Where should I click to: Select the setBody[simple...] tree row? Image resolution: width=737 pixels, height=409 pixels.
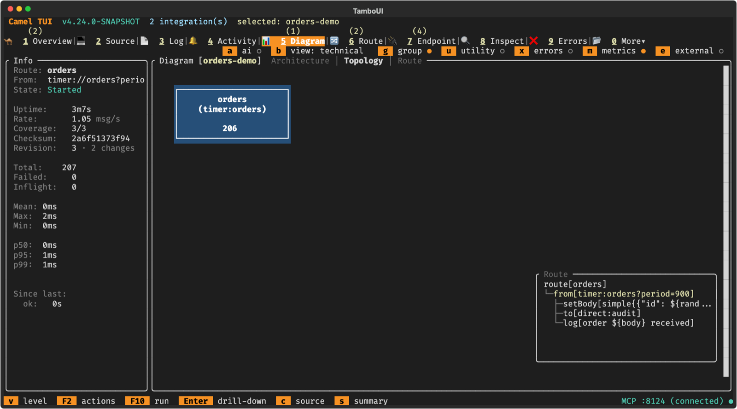[x=637, y=304]
